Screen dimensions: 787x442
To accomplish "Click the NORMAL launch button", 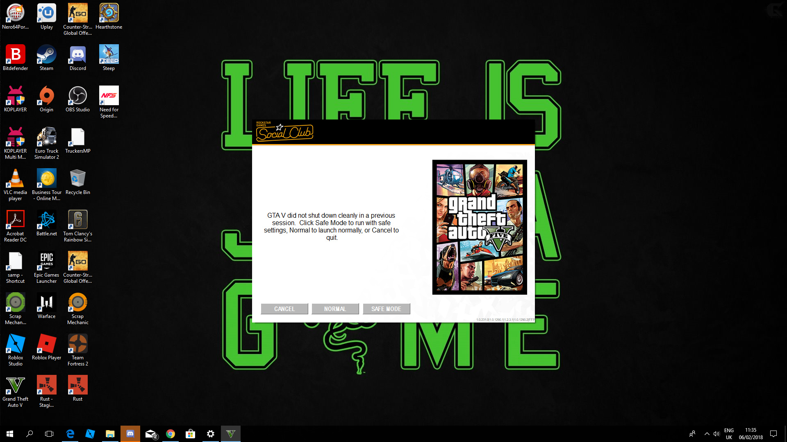I will pos(335,309).
